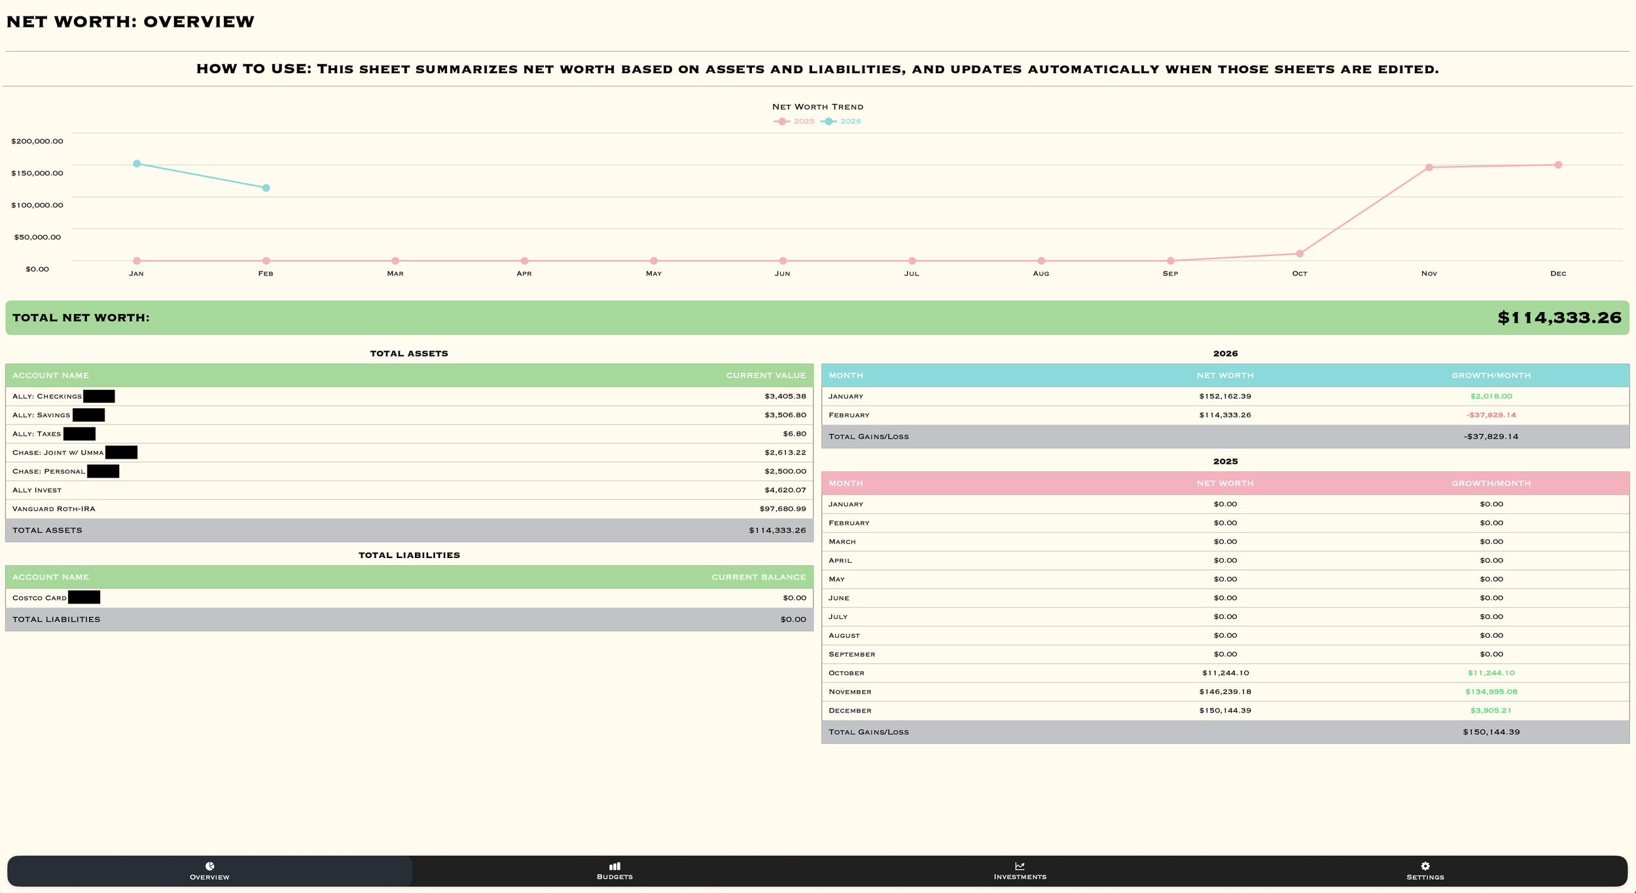The width and height of the screenshot is (1636, 893).
Task: Select the 2026 January point on chart
Action: coord(137,164)
